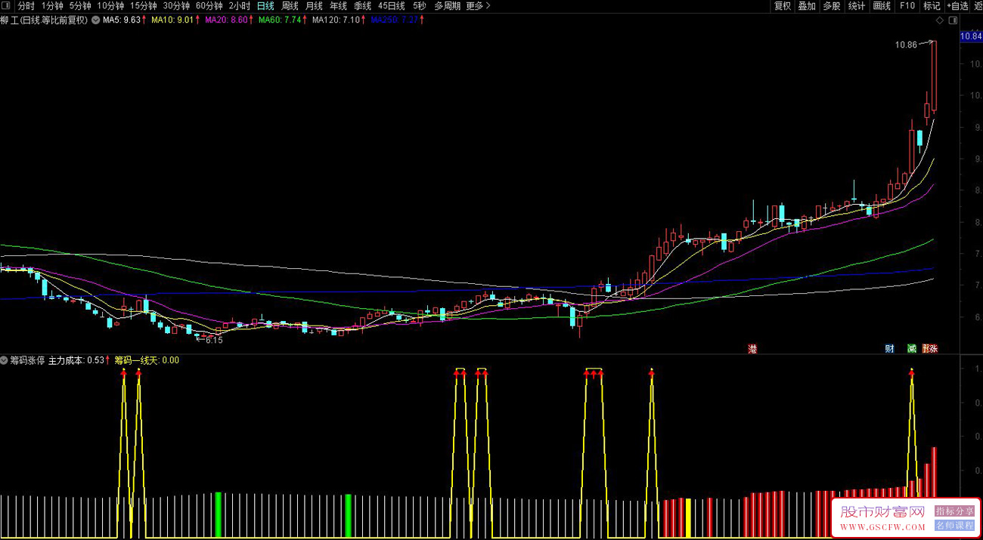Select the 5分钟 period
Image resolution: width=983 pixels, height=540 pixels.
point(80,6)
